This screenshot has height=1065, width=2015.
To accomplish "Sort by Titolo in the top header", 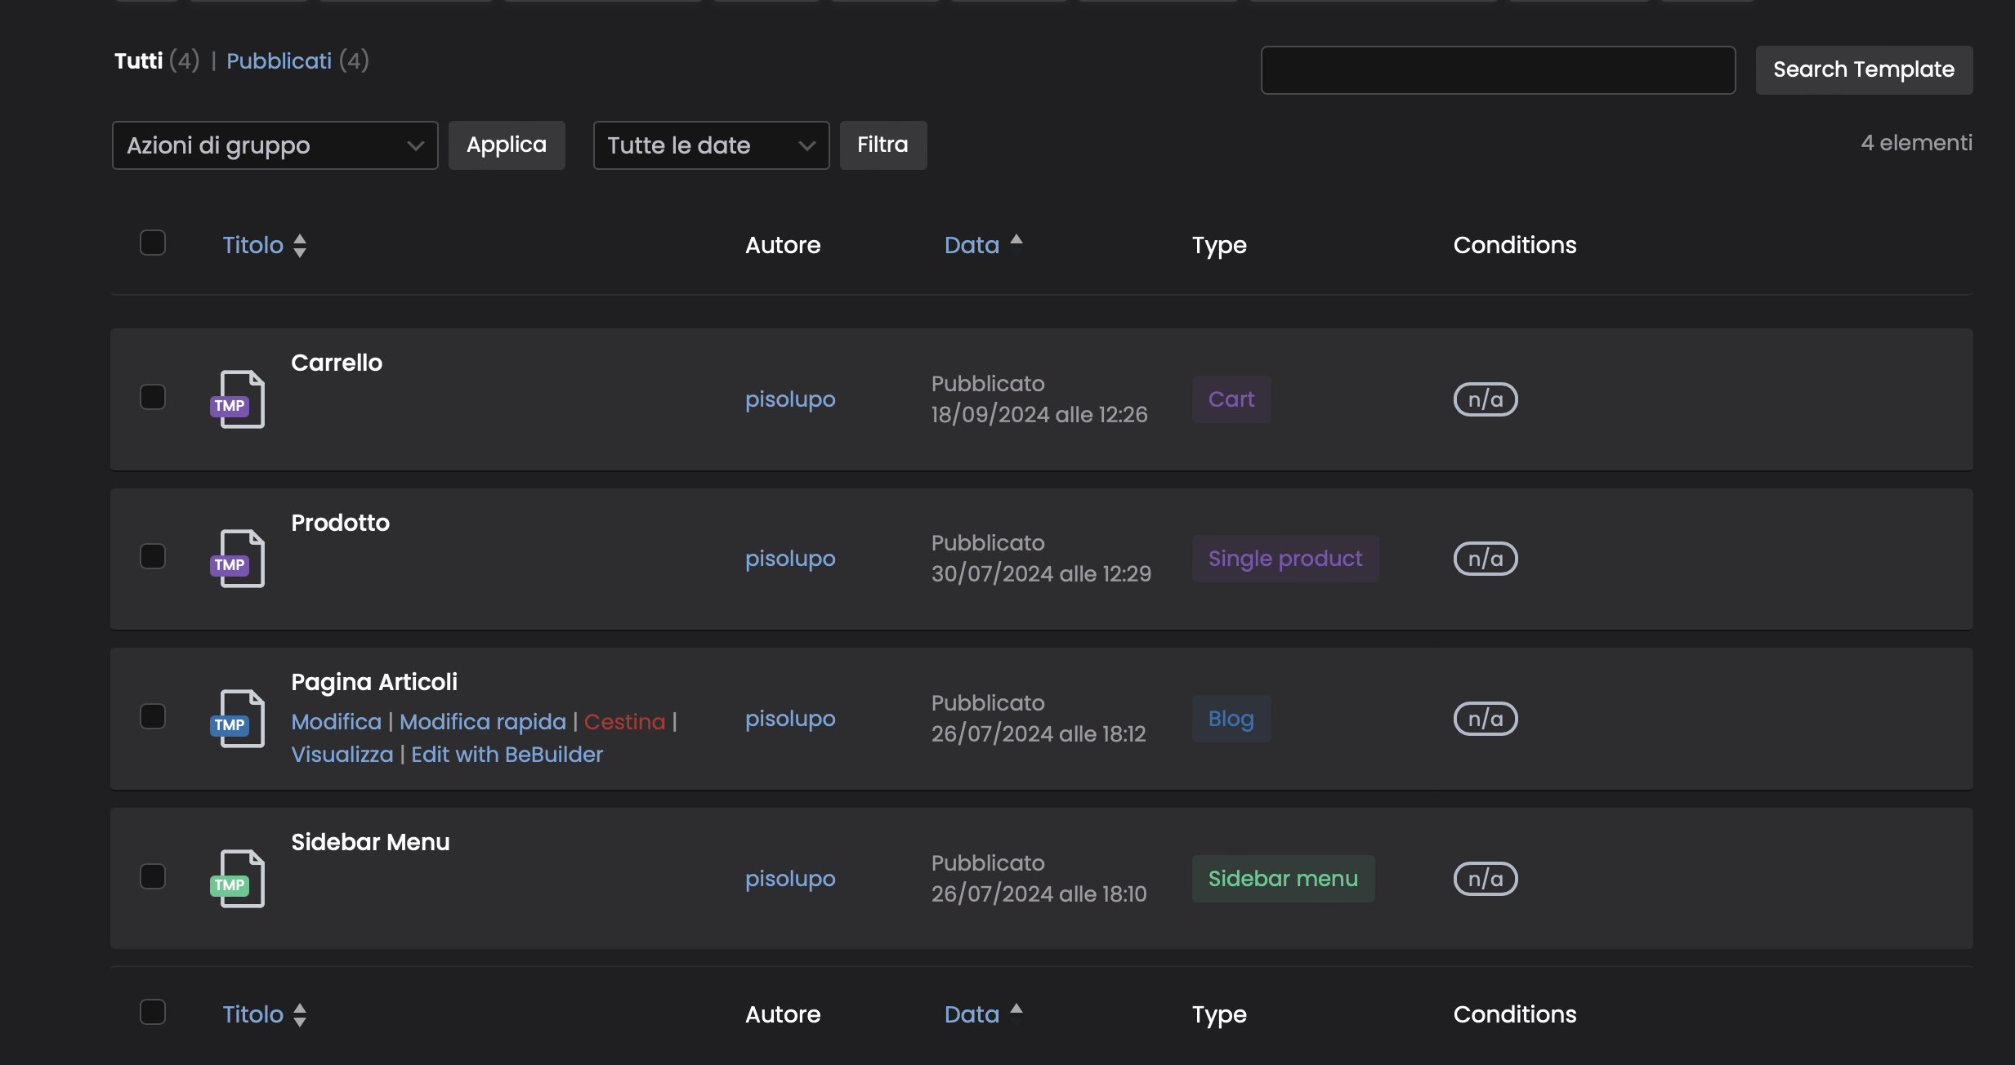I will coord(253,246).
